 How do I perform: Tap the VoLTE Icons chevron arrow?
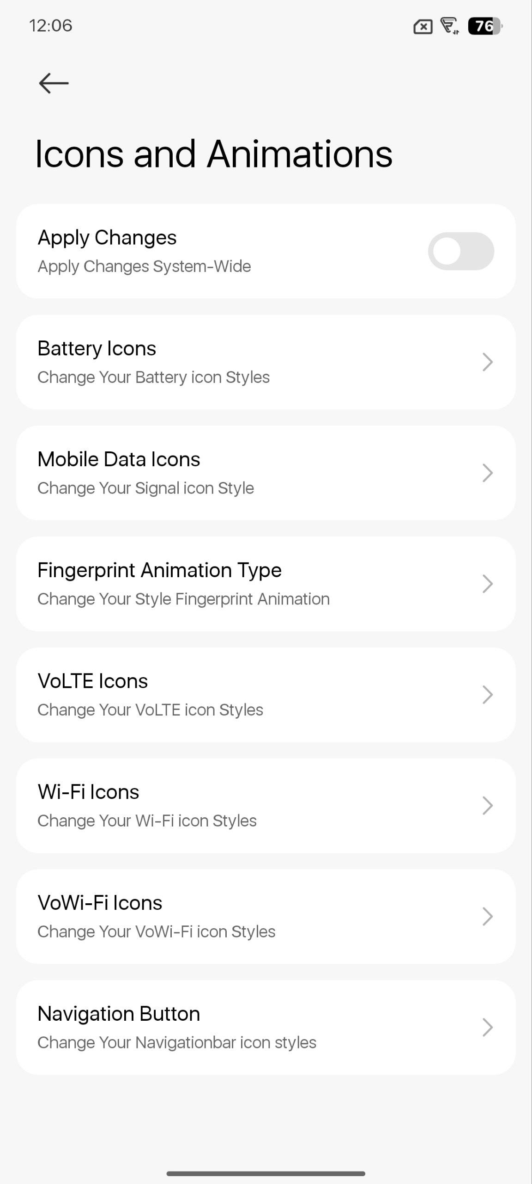(x=488, y=695)
